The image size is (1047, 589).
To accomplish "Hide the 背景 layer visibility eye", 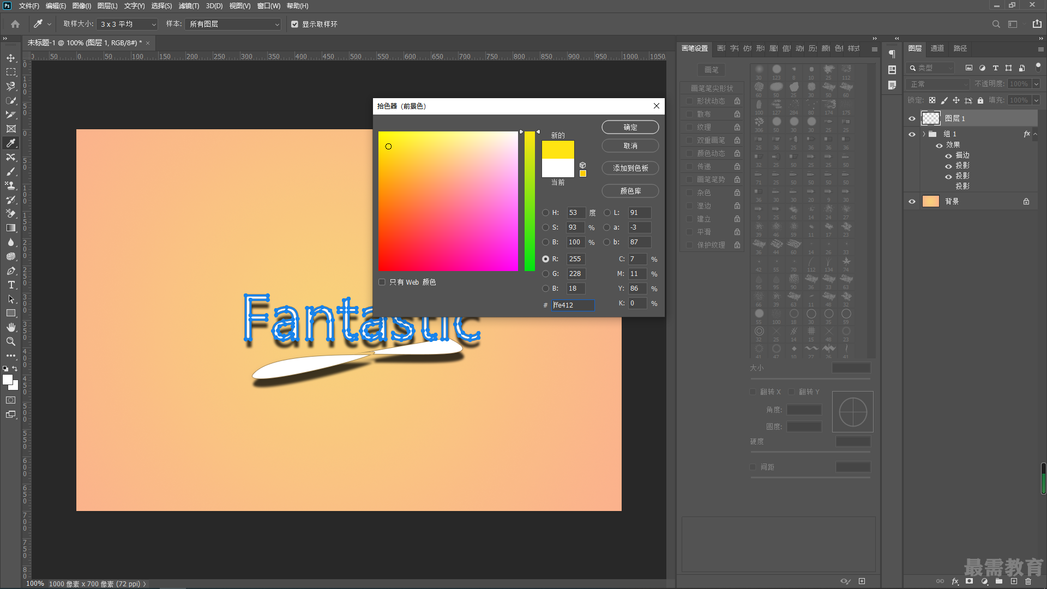I will coord(912,201).
